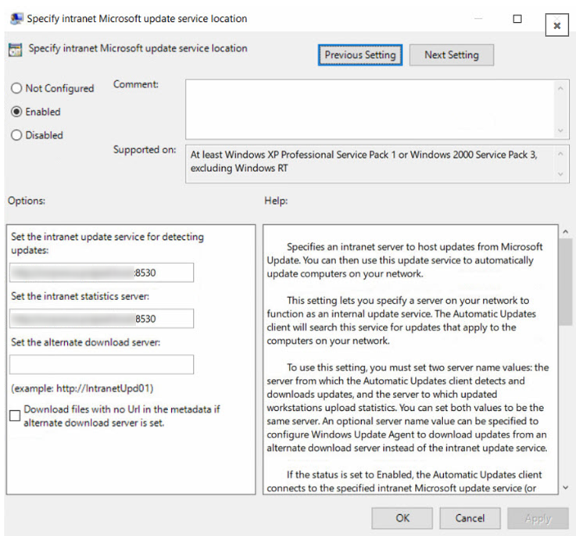Click inside the Comment text box
The height and width of the screenshot is (536, 576).
pos(367,109)
